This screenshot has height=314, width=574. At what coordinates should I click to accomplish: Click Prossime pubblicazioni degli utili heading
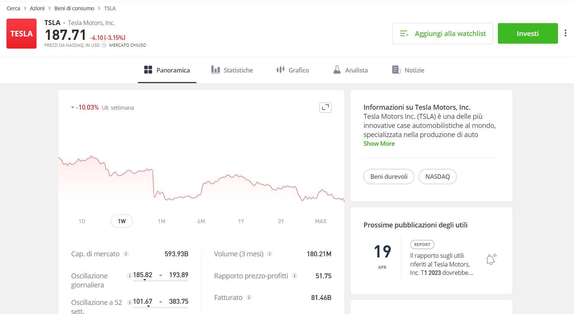[415, 225]
